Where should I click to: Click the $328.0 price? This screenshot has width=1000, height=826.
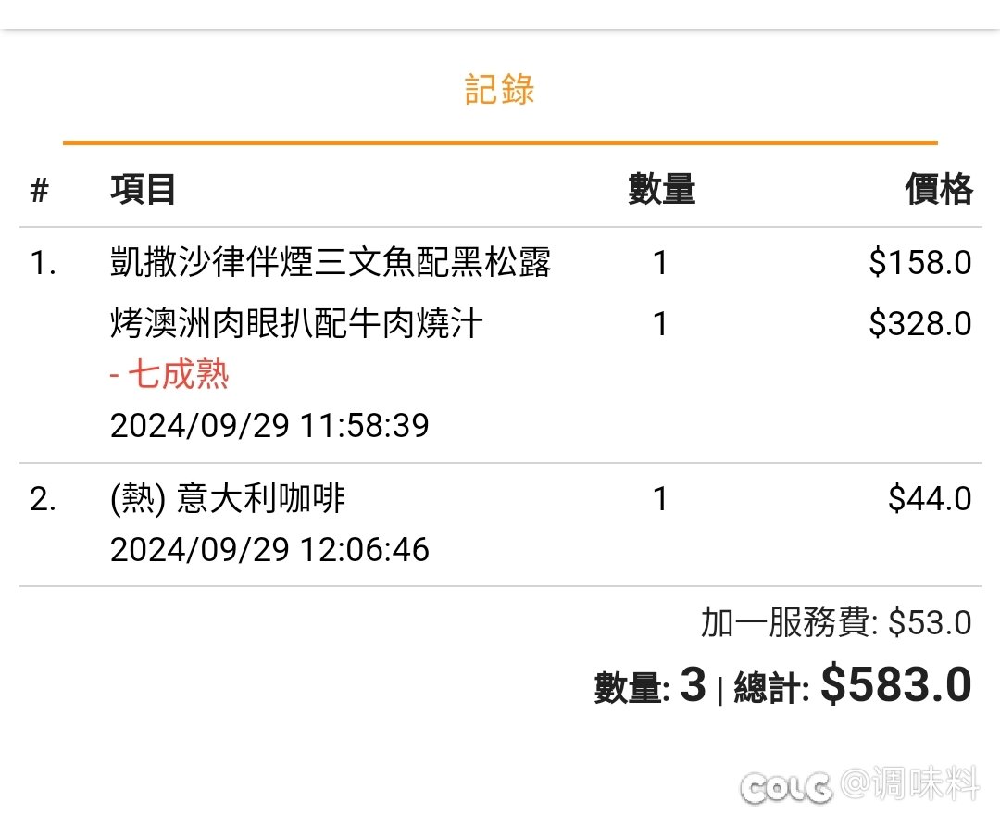click(920, 323)
